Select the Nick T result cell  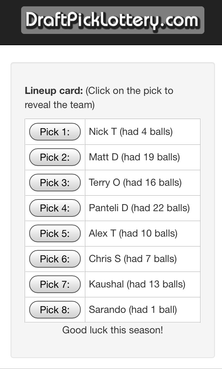[131, 132]
